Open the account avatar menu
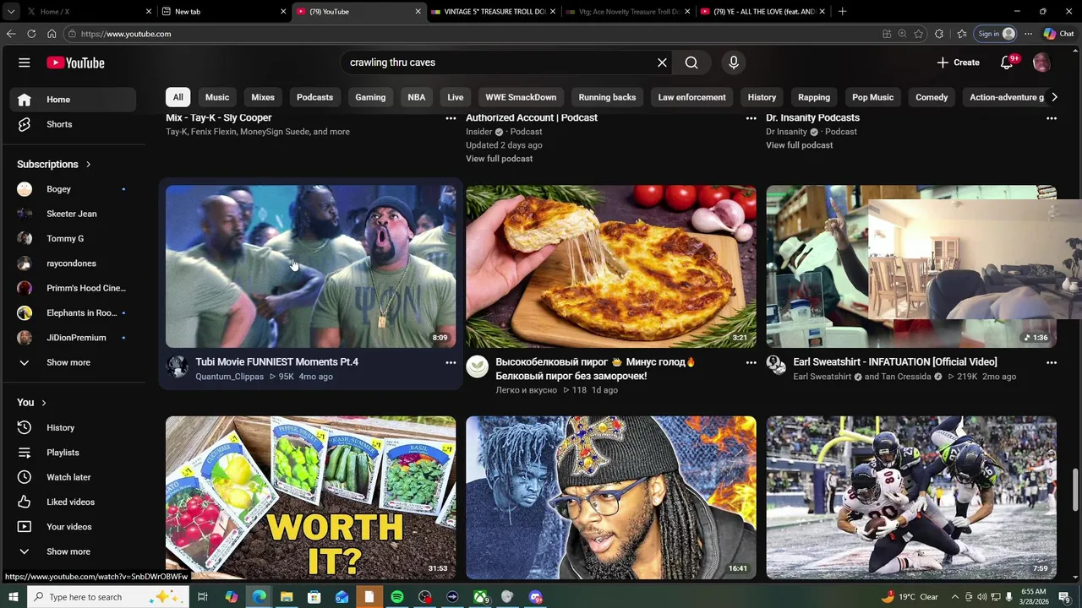The image size is (1082, 608). point(1041,62)
